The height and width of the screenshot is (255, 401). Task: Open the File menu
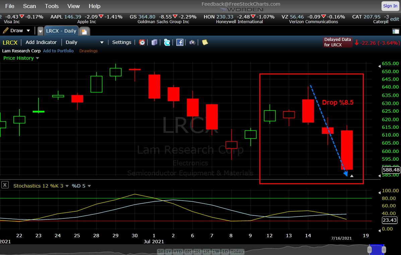click(10, 6)
